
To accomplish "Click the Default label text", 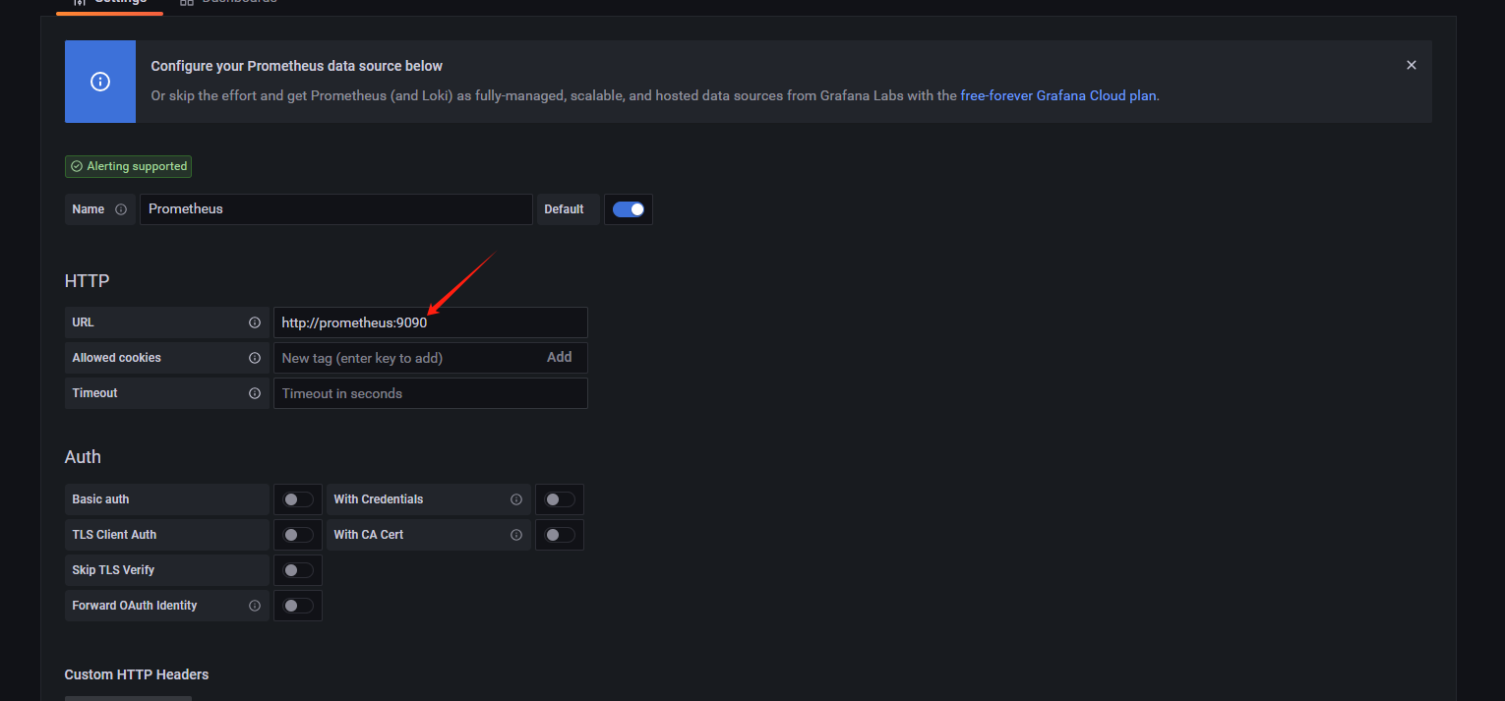I will (564, 209).
